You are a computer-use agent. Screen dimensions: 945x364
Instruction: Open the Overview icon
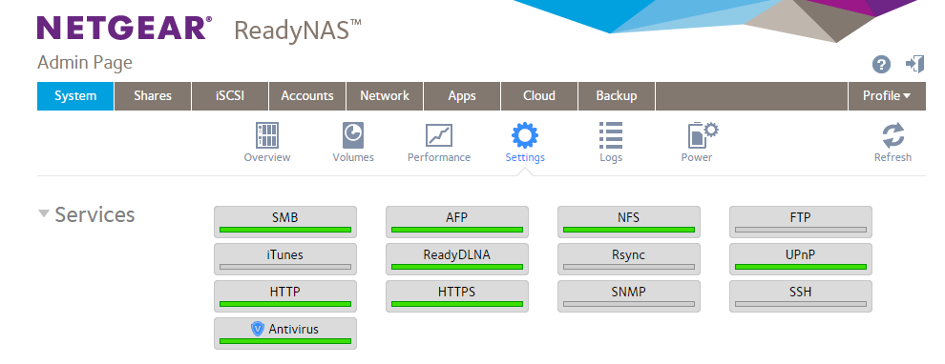[267, 135]
